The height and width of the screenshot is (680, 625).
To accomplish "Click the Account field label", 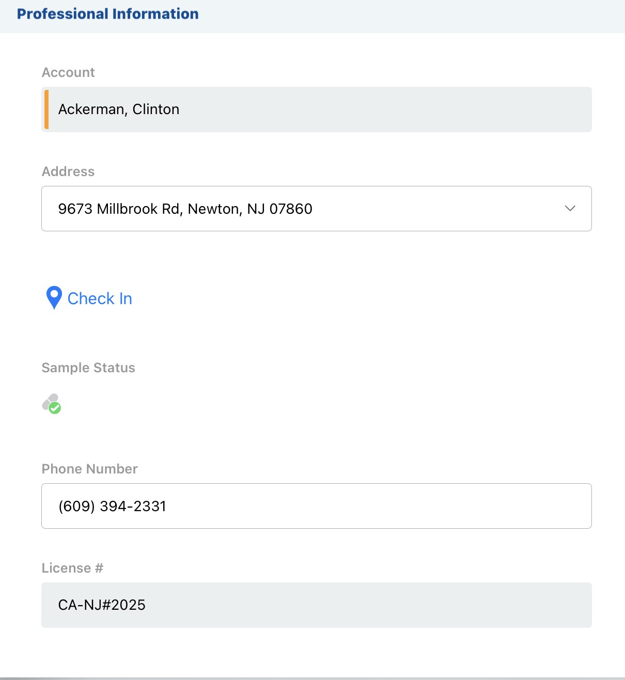I will tap(68, 72).
